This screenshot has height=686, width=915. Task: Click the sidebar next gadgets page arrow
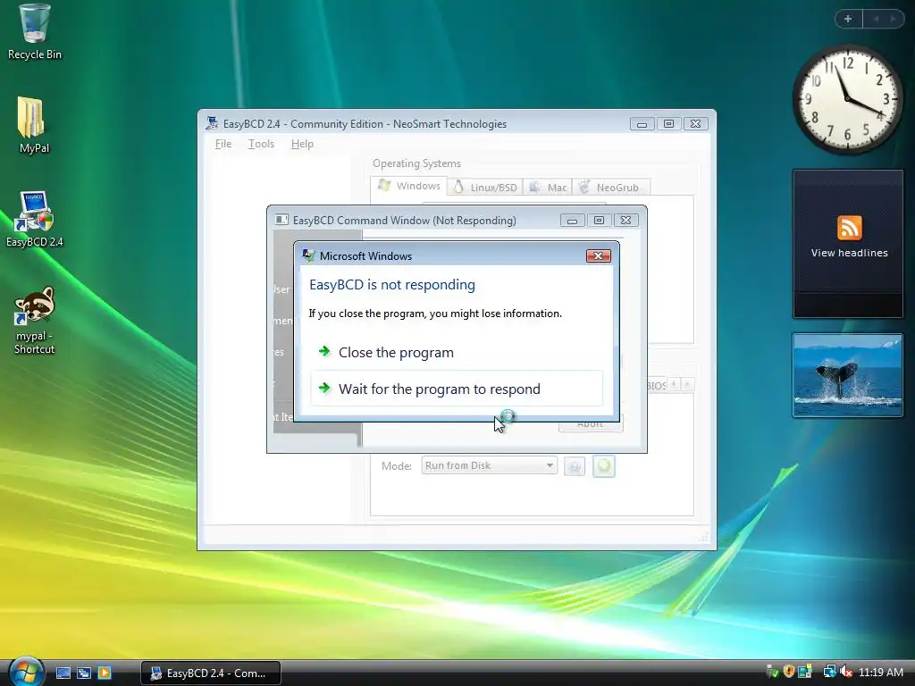893,19
